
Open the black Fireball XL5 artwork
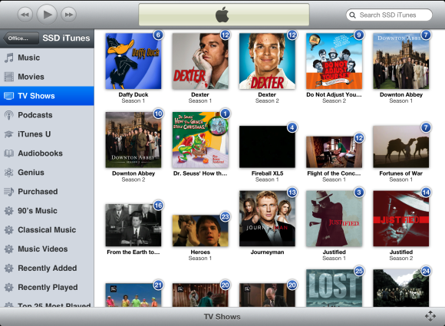coord(267,147)
